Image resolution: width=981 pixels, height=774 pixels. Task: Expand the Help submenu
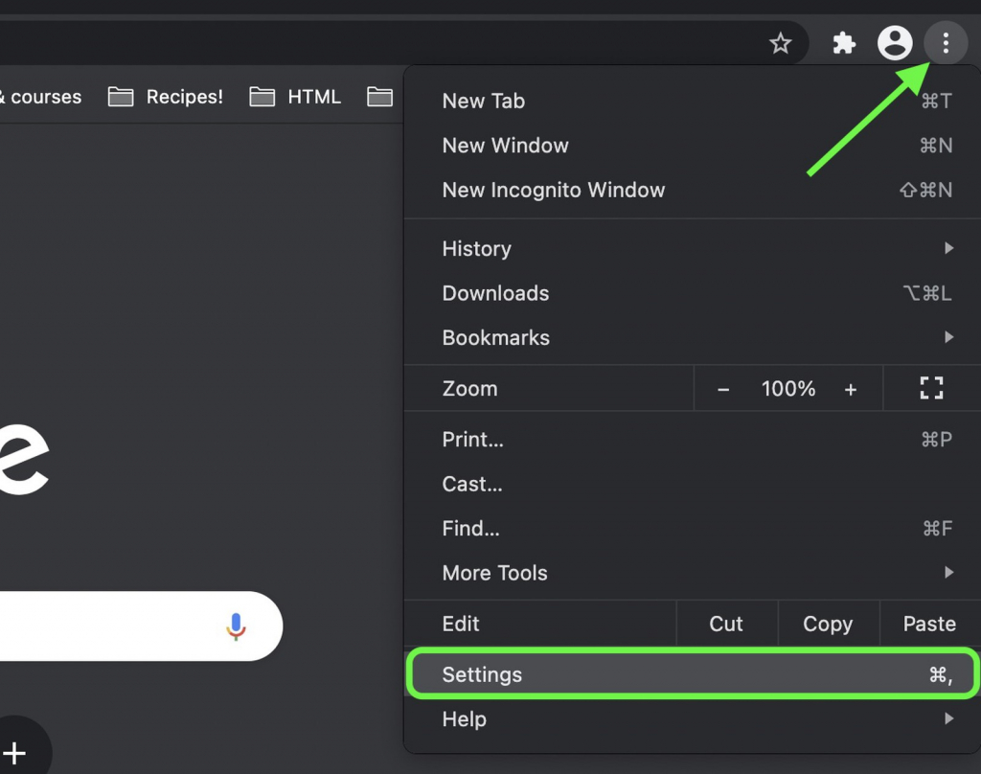692,719
